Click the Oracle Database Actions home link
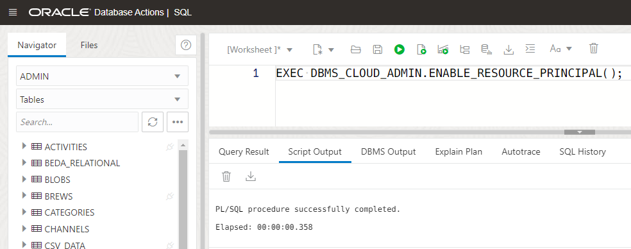Viewport: 631px width, 249px height. [96, 12]
